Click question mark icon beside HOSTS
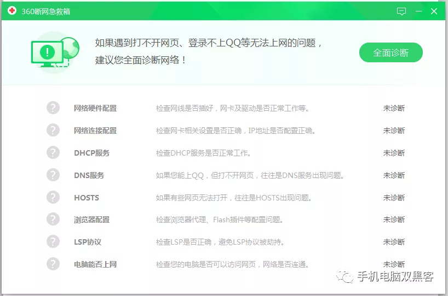This screenshot has height=296, width=448. (53, 197)
